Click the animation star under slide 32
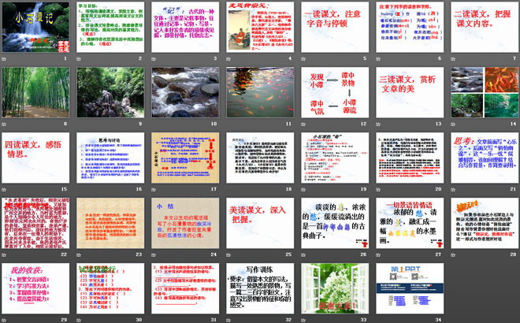Viewport: 520px width, 323px height. click(228, 321)
